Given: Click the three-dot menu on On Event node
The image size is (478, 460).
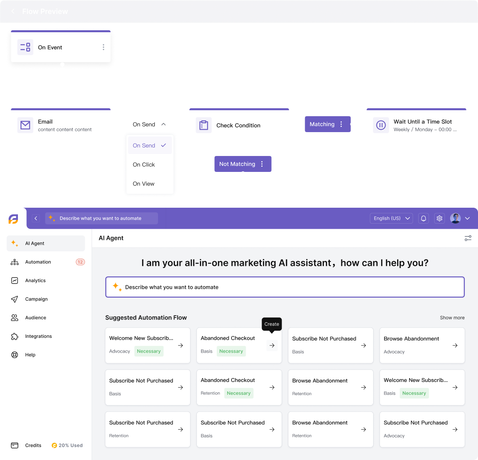Looking at the screenshot, I should coord(104,47).
